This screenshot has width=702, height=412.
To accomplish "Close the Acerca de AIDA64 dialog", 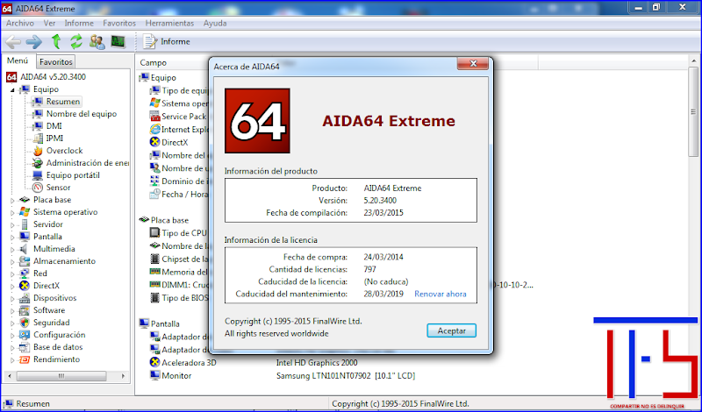I will tap(473, 63).
